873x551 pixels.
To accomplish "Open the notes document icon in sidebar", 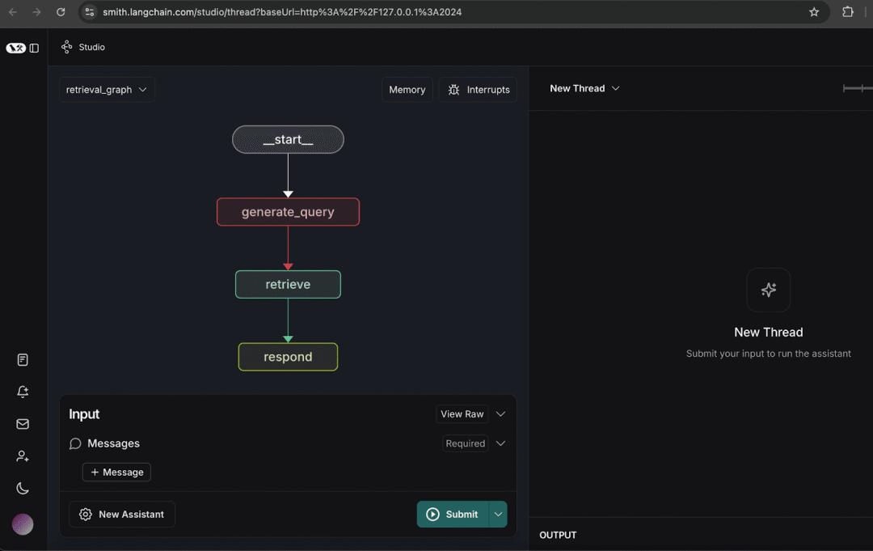I will tap(22, 359).
